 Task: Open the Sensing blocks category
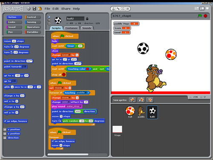point(33,22)
